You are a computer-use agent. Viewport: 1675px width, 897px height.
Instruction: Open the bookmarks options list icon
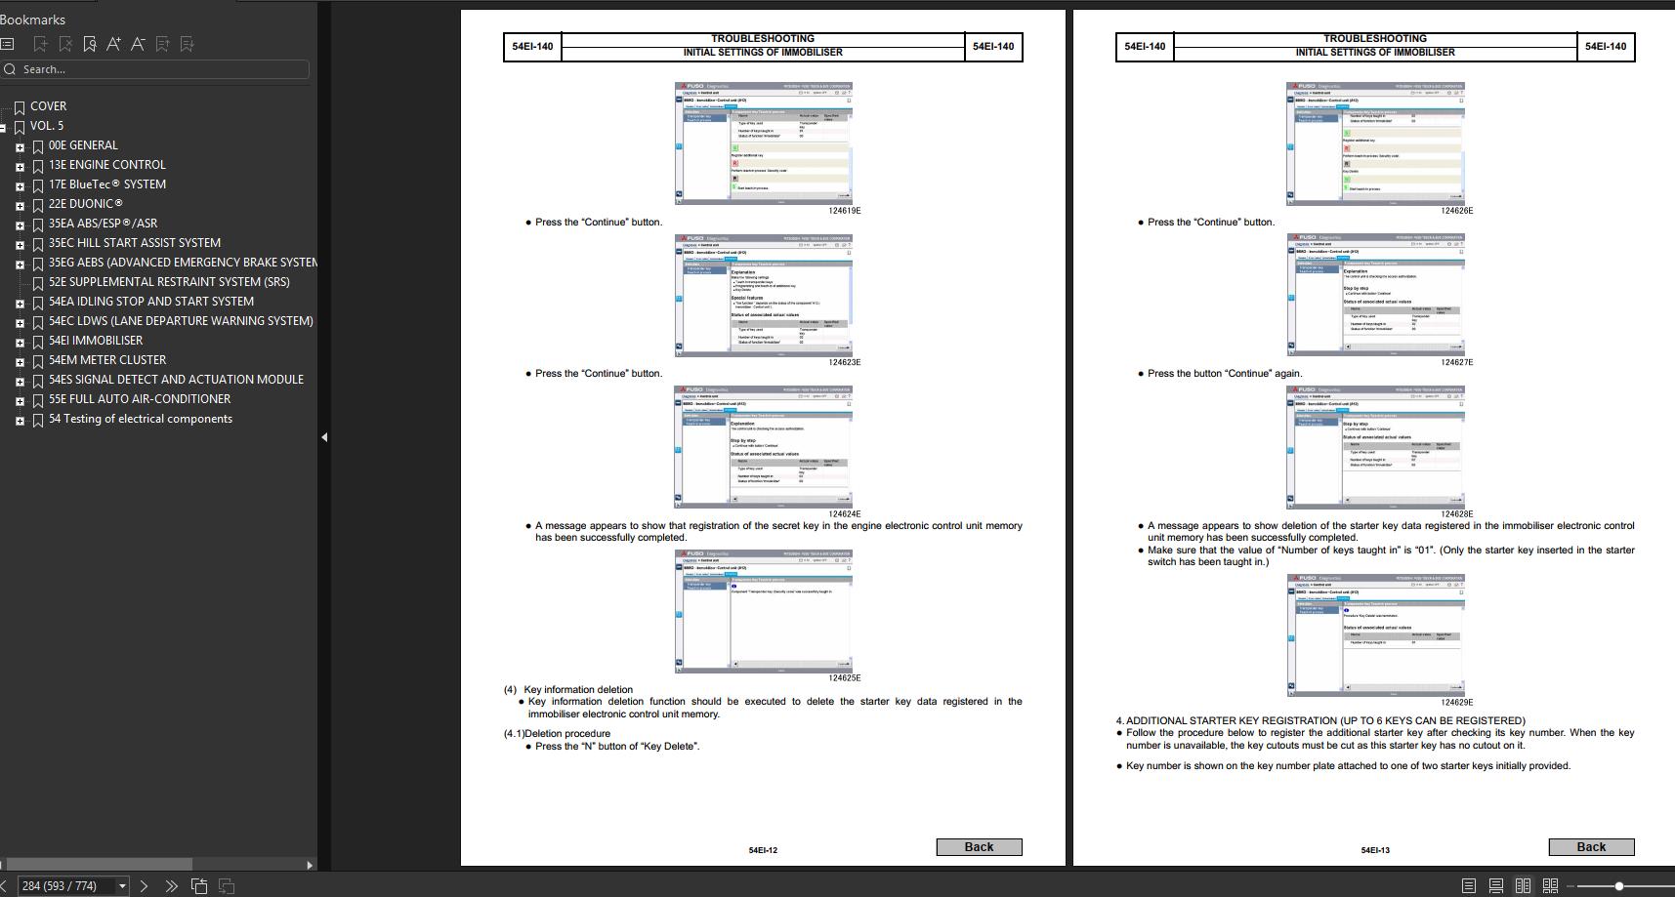tap(7, 44)
